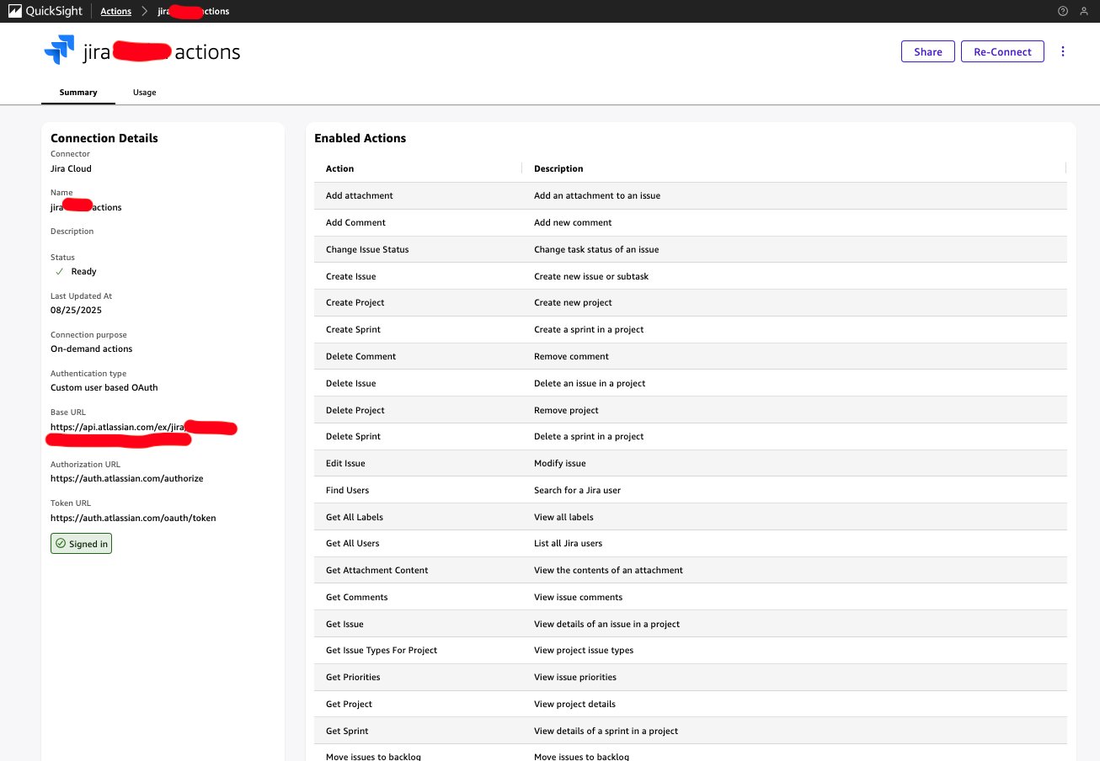Click the Jira connector logo icon
The height and width of the screenshot is (761, 1100).
click(59, 51)
